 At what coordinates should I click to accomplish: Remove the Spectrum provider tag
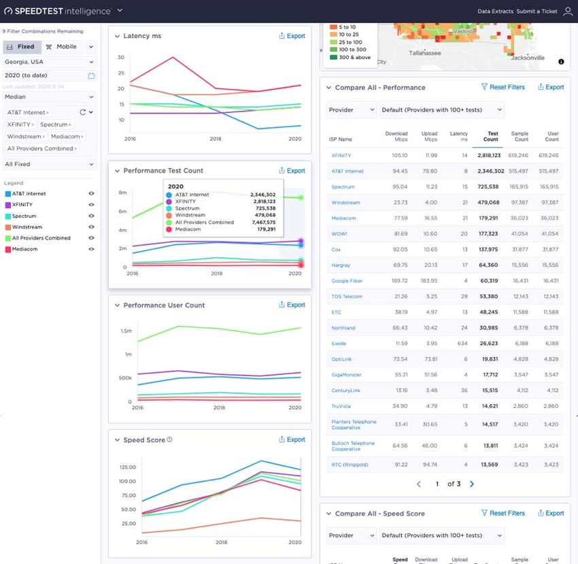[69, 125]
